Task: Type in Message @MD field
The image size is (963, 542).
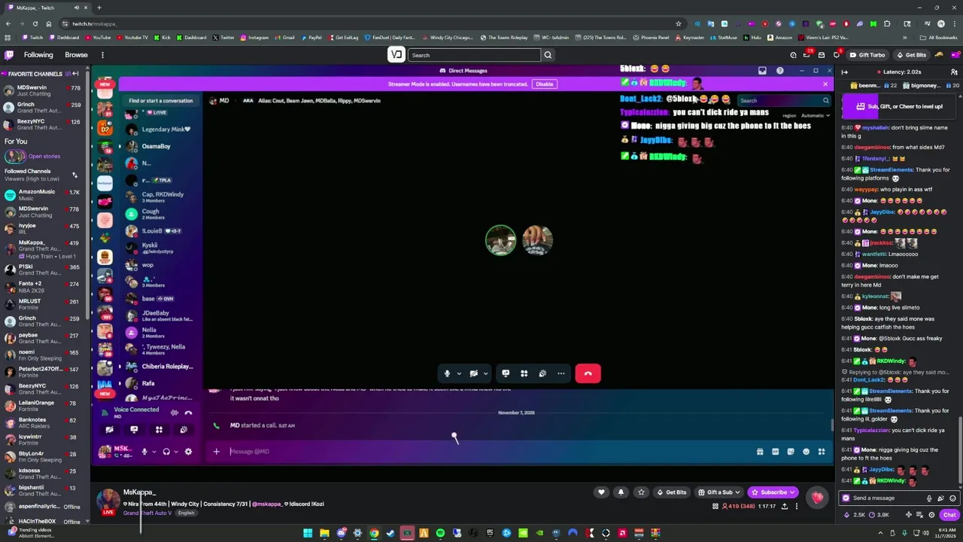Action: pyautogui.click(x=489, y=452)
